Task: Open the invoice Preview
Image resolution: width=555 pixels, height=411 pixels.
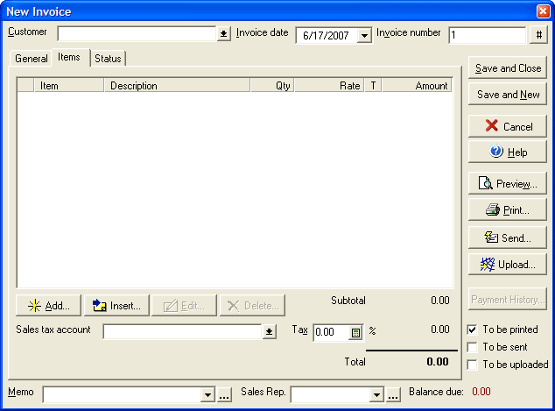Action: click(x=508, y=184)
